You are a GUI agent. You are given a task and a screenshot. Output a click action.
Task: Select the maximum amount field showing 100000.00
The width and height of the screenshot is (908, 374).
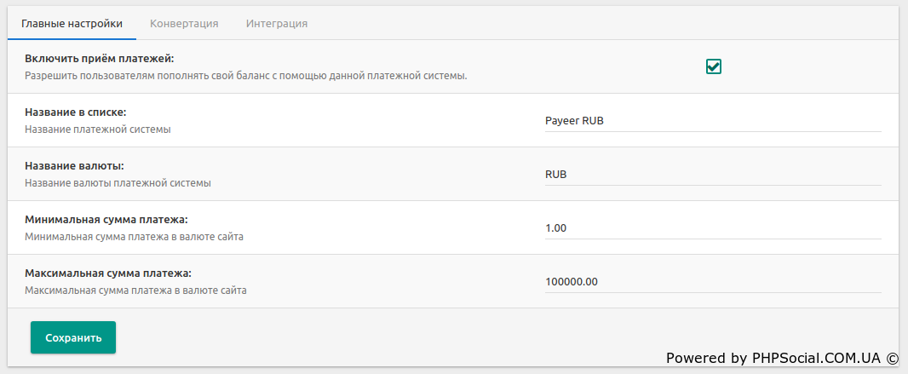pos(713,282)
